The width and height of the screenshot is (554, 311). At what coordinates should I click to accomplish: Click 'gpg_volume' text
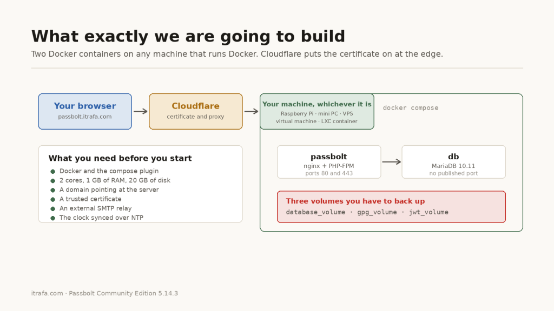[x=377, y=212]
